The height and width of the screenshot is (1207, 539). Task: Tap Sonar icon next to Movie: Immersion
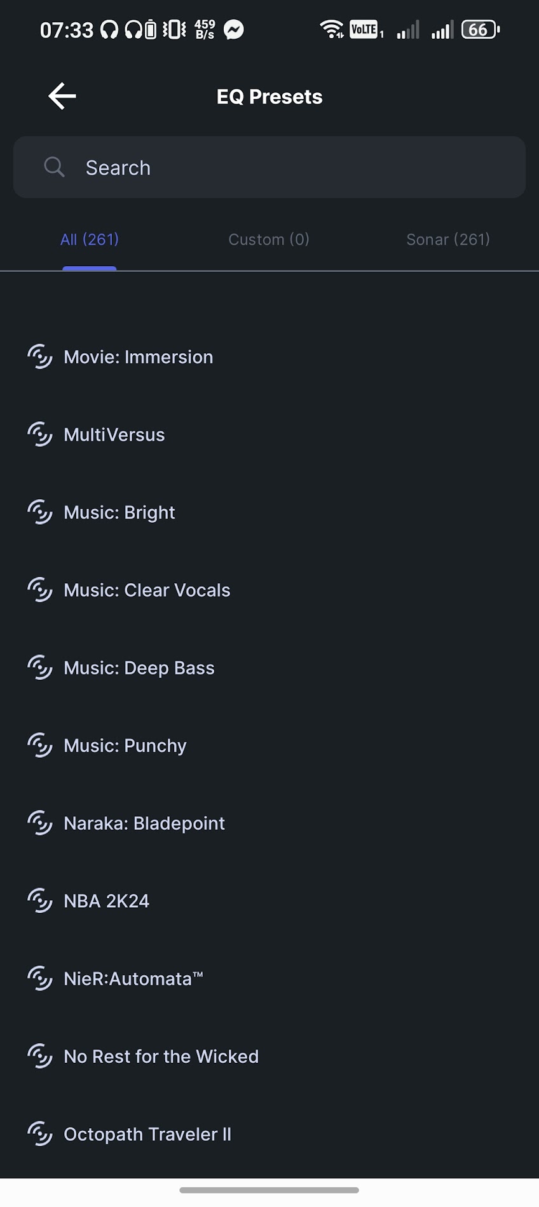[x=40, y=357]
